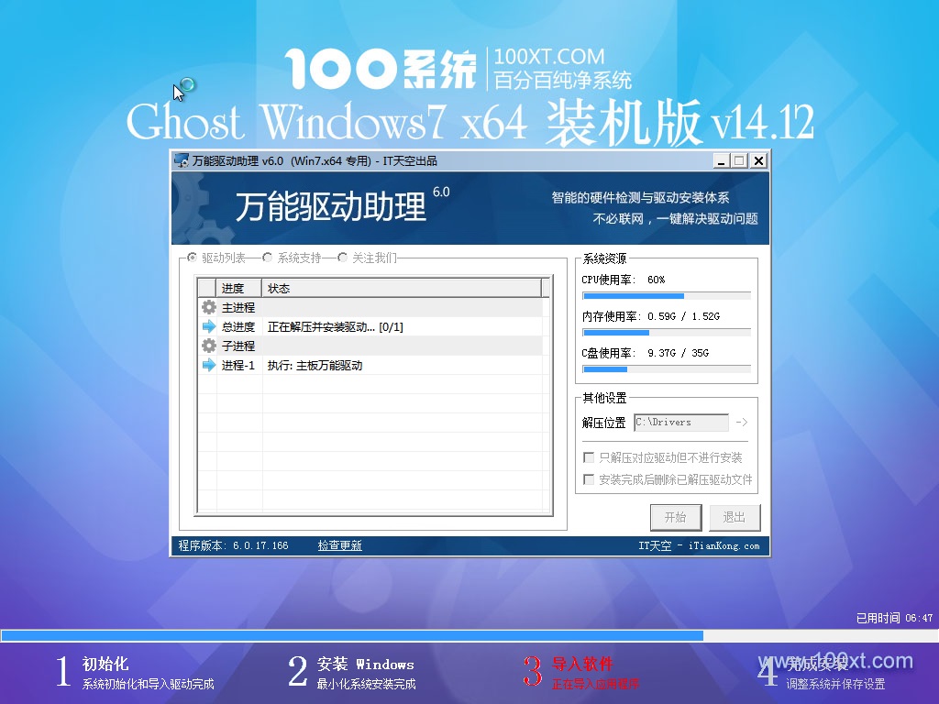Select the 驱动列表 radio button
The width and height of the screenshot is (939, 704).
(x=193, y=258)
